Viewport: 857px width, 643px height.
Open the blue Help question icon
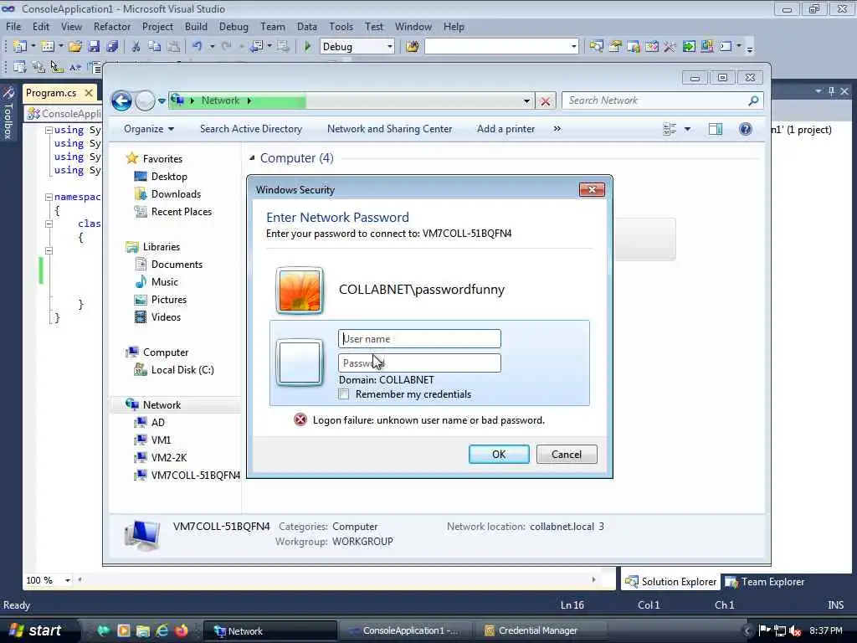tap(746, 129)
